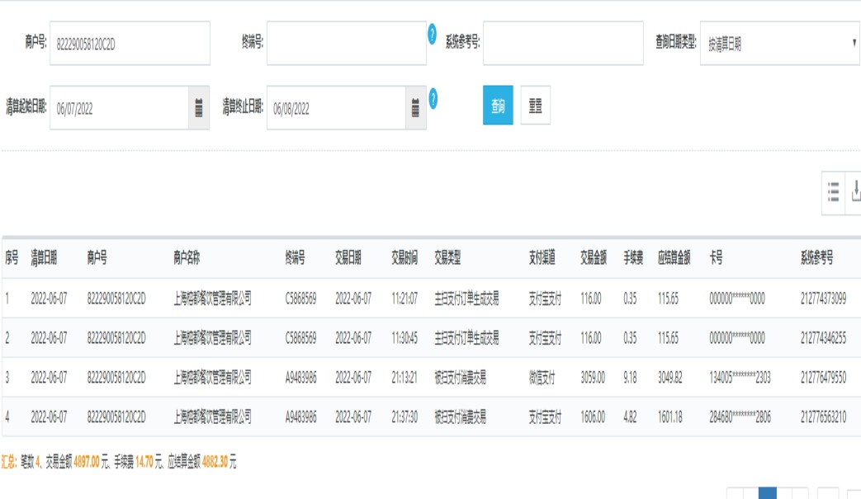The height and width of the screenshot is (499, 861).
Task: Open the settlement end date calendar icon
Action: pyautogui.click(x=415, y=107)
